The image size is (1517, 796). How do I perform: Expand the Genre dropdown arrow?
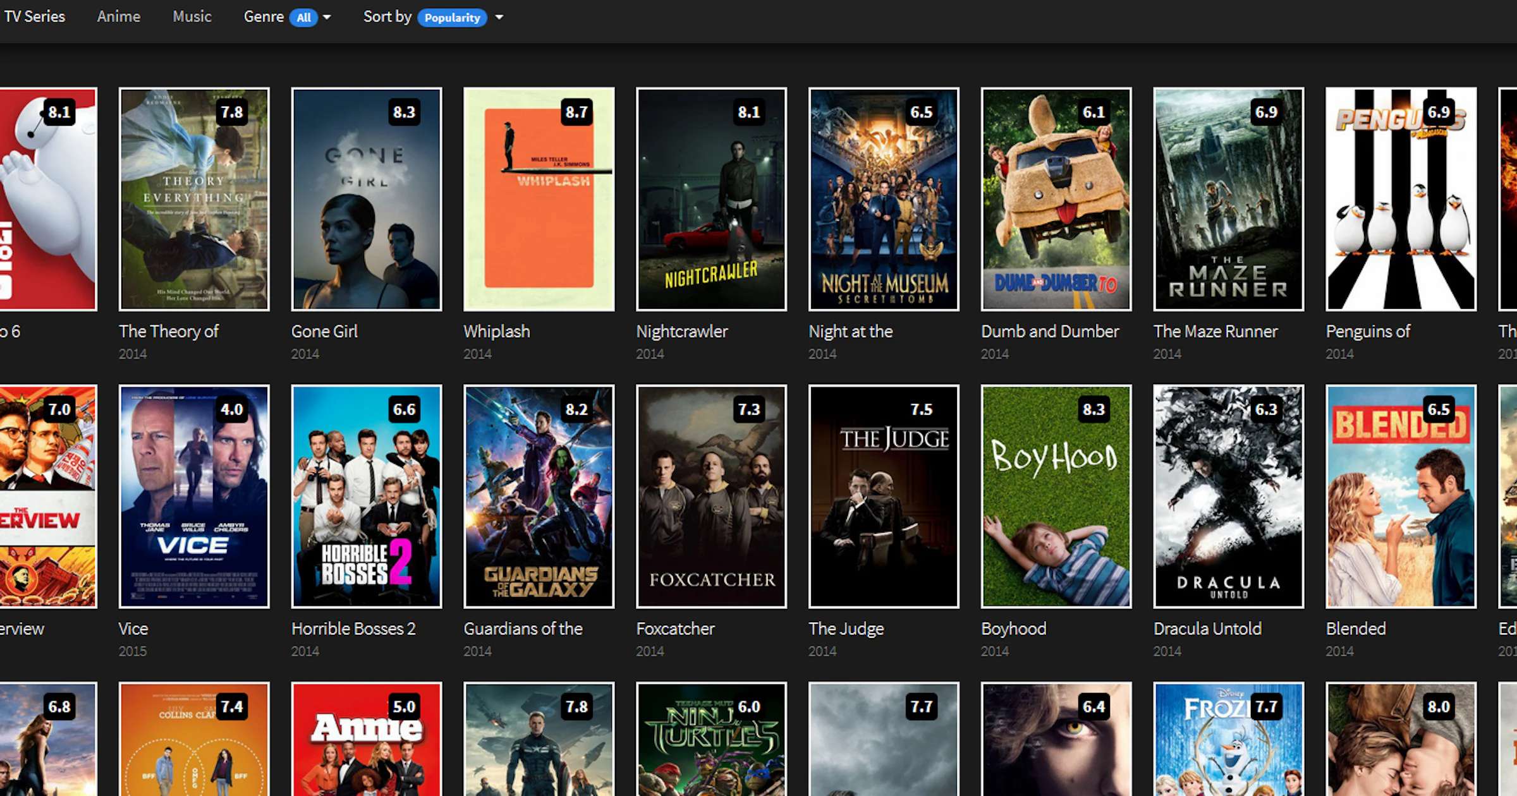click(327, 18)
